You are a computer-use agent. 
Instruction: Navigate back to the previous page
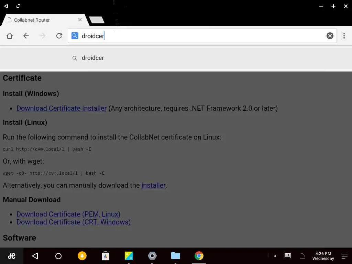(26, 36)
